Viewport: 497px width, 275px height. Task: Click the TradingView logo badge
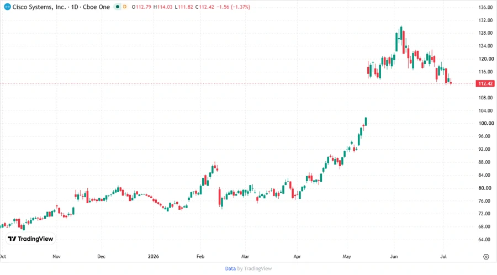tap(30, 239)
